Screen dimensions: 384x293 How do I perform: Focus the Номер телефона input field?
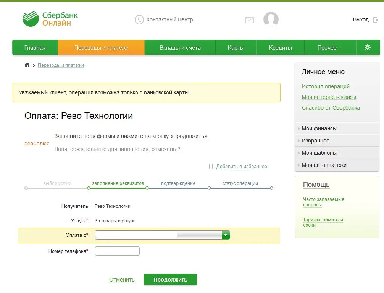(x=117, y=251)
